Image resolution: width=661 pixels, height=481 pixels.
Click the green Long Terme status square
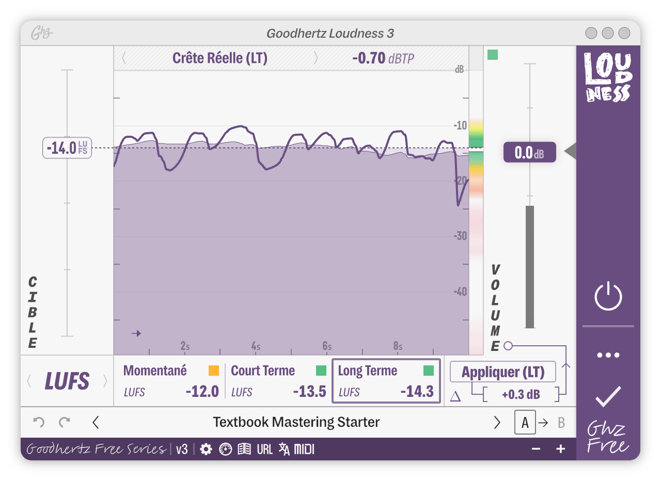point(429,371)
